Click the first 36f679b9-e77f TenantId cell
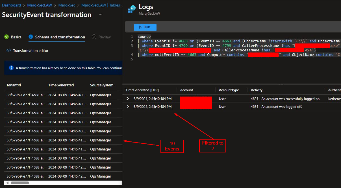Image resolution: width=341 pixels, height=188 pixels. (x=26, y=95)
